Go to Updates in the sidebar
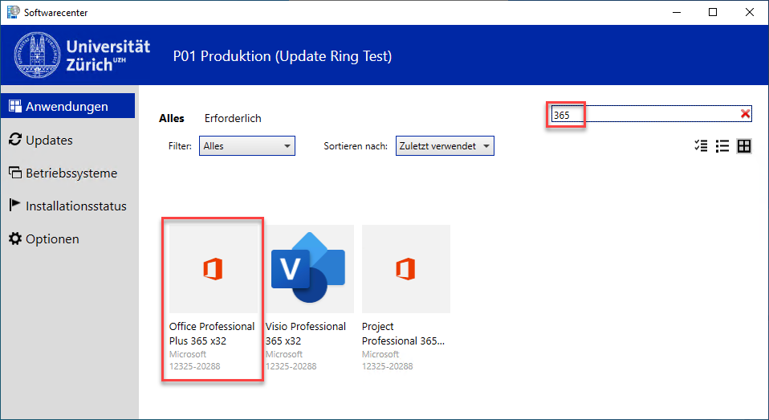The width and height of the screenshot is (769, 420). [x=49, y=140]
